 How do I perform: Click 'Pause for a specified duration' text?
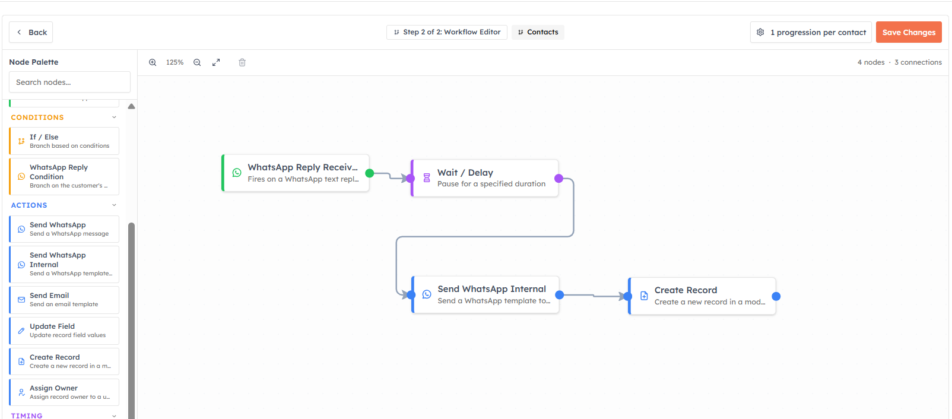(x=491, y=184)
